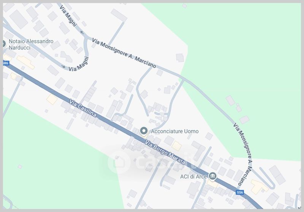Image resolution: width=304 pixels, height=212 pixels.
Task: Click the Via Borgo Murata street label
Action: tap(165, 153)
